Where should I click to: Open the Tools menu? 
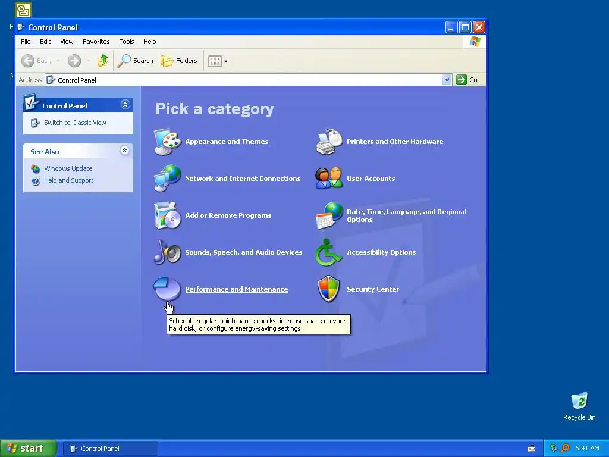[x=126, y=42]
